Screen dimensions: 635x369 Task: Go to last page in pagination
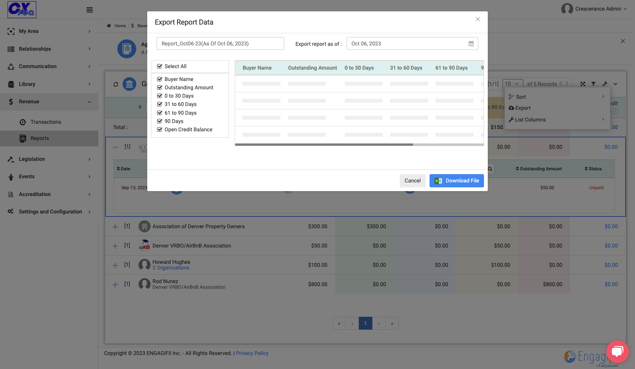pos(392,323)
